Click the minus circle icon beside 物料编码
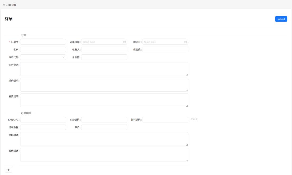Screen dimensions: 292x175 [x=196, y=119]
